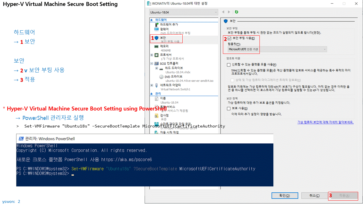Click the next (right arrow) navigation icon
This screenshot has width=363, height=204.
click(229, 12)
